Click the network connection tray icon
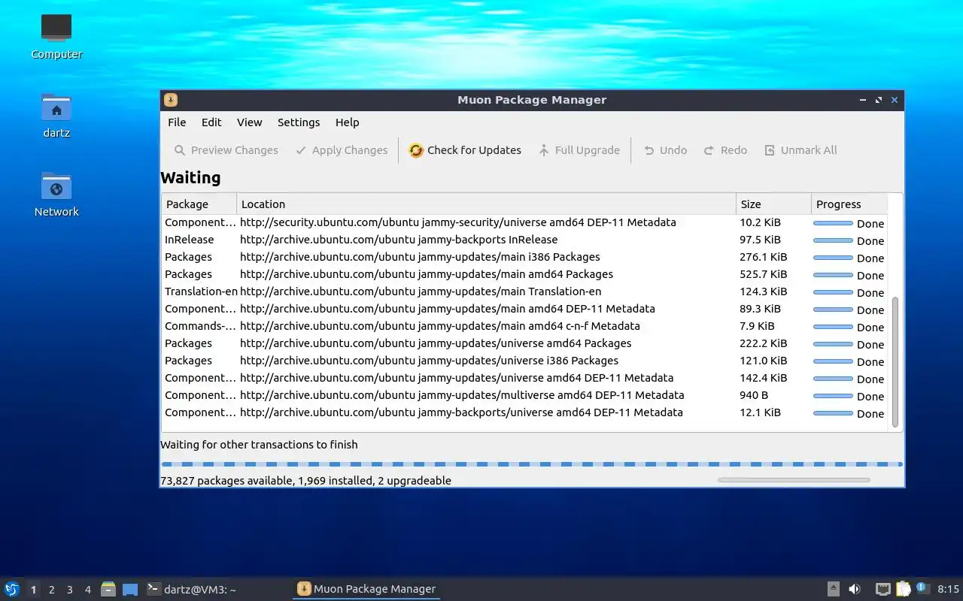 [883, 589]
